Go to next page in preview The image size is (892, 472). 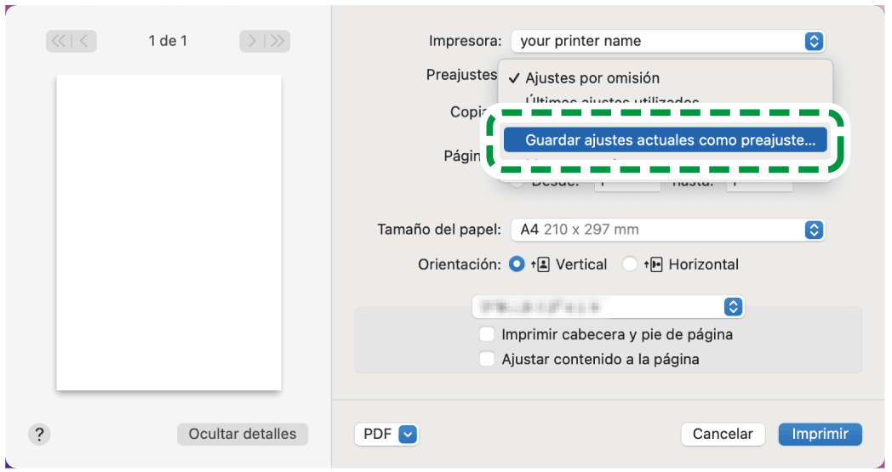pos(253,41)
